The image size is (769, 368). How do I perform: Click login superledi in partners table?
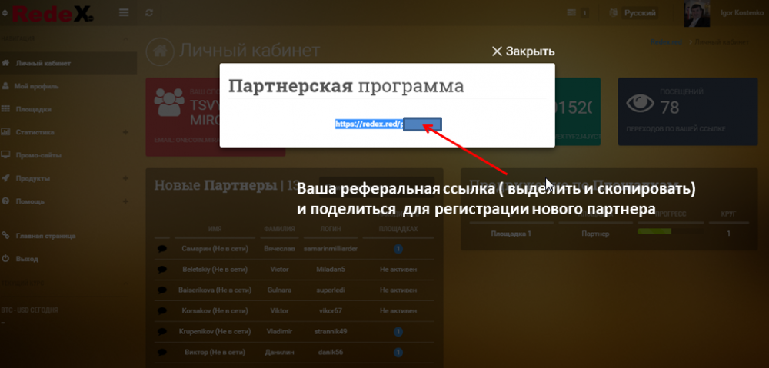[x=330, y=290]
